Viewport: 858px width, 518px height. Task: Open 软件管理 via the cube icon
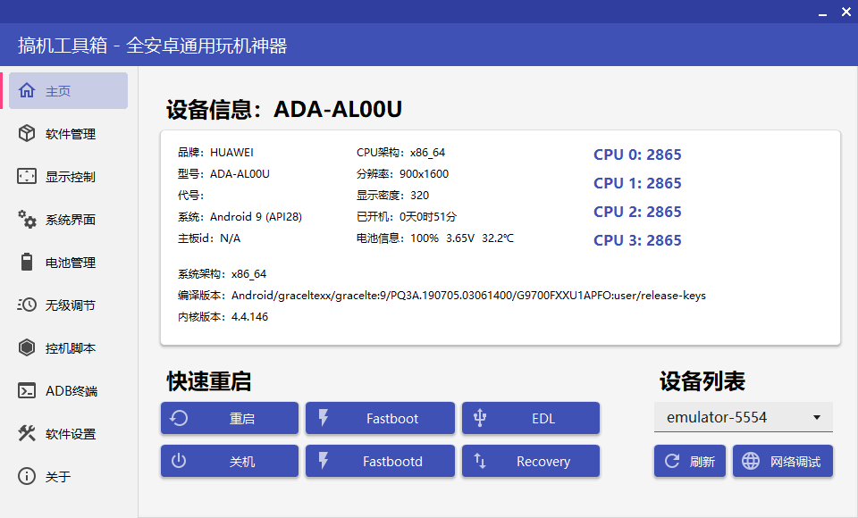click(27, 134)
